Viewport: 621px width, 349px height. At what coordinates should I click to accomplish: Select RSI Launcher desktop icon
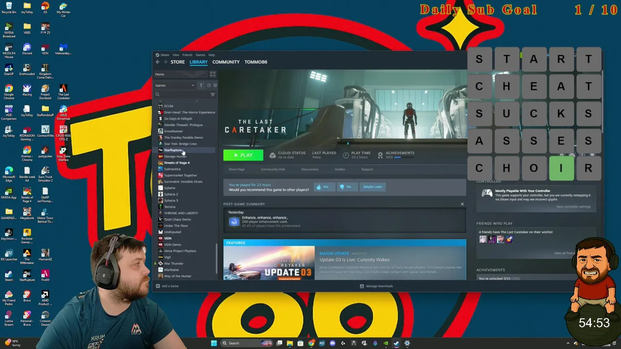(9, 255)
